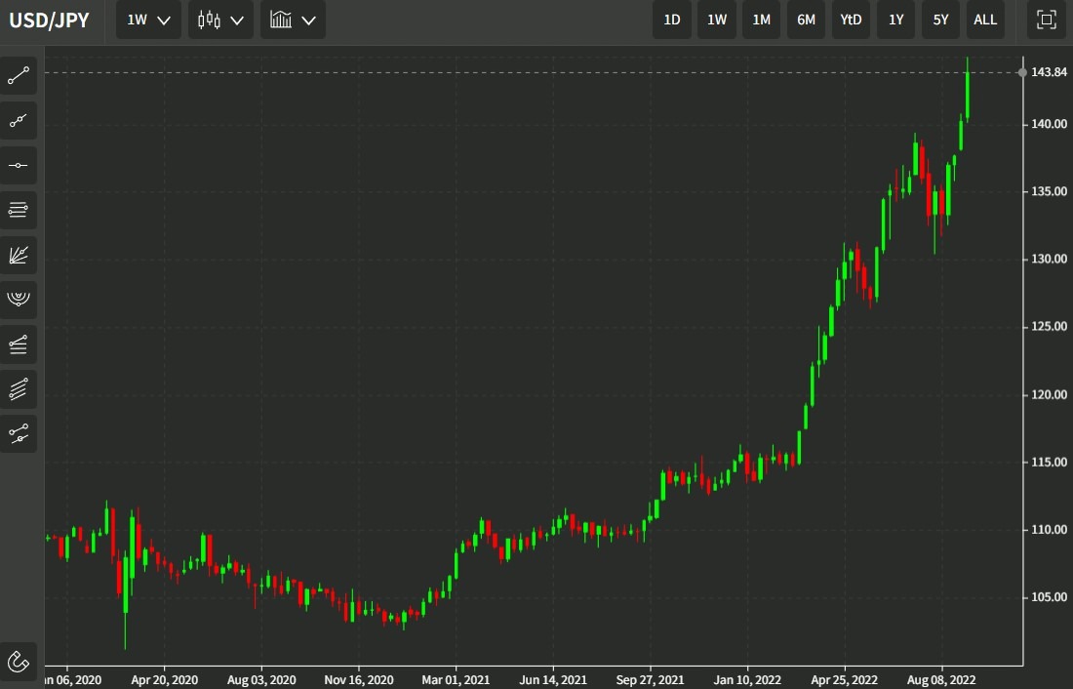
Task: Set range to 5Y
Action: click(x=941, y=20)
